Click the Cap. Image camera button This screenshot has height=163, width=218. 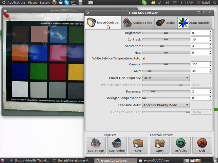[96, 145]
